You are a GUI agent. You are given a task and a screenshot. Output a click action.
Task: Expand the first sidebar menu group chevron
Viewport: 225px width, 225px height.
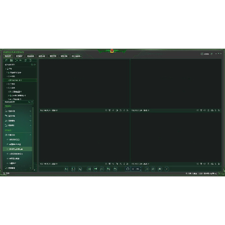[31, 111]
